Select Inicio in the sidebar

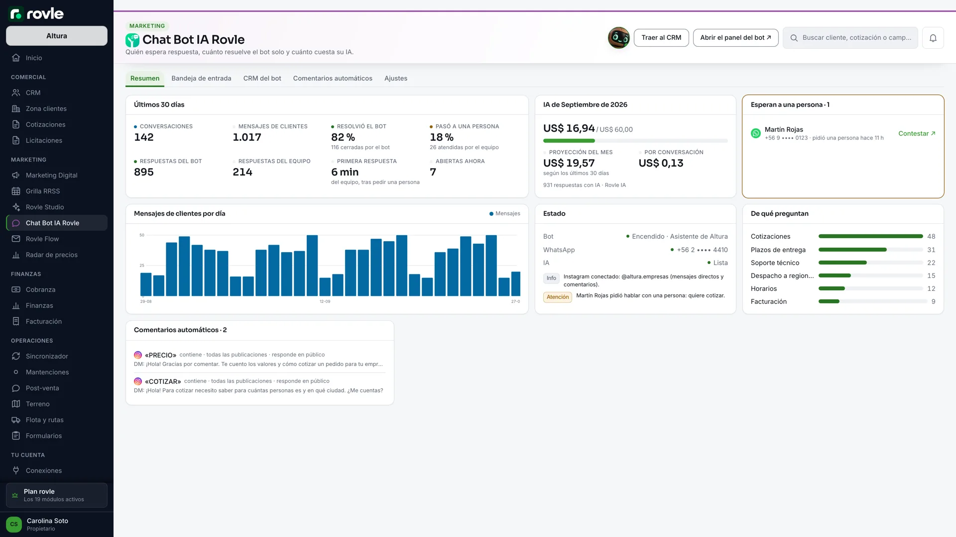57,58
